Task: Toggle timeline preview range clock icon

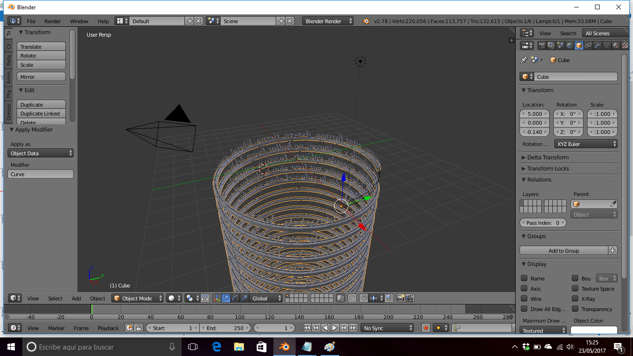Action: tap(129, 328)
